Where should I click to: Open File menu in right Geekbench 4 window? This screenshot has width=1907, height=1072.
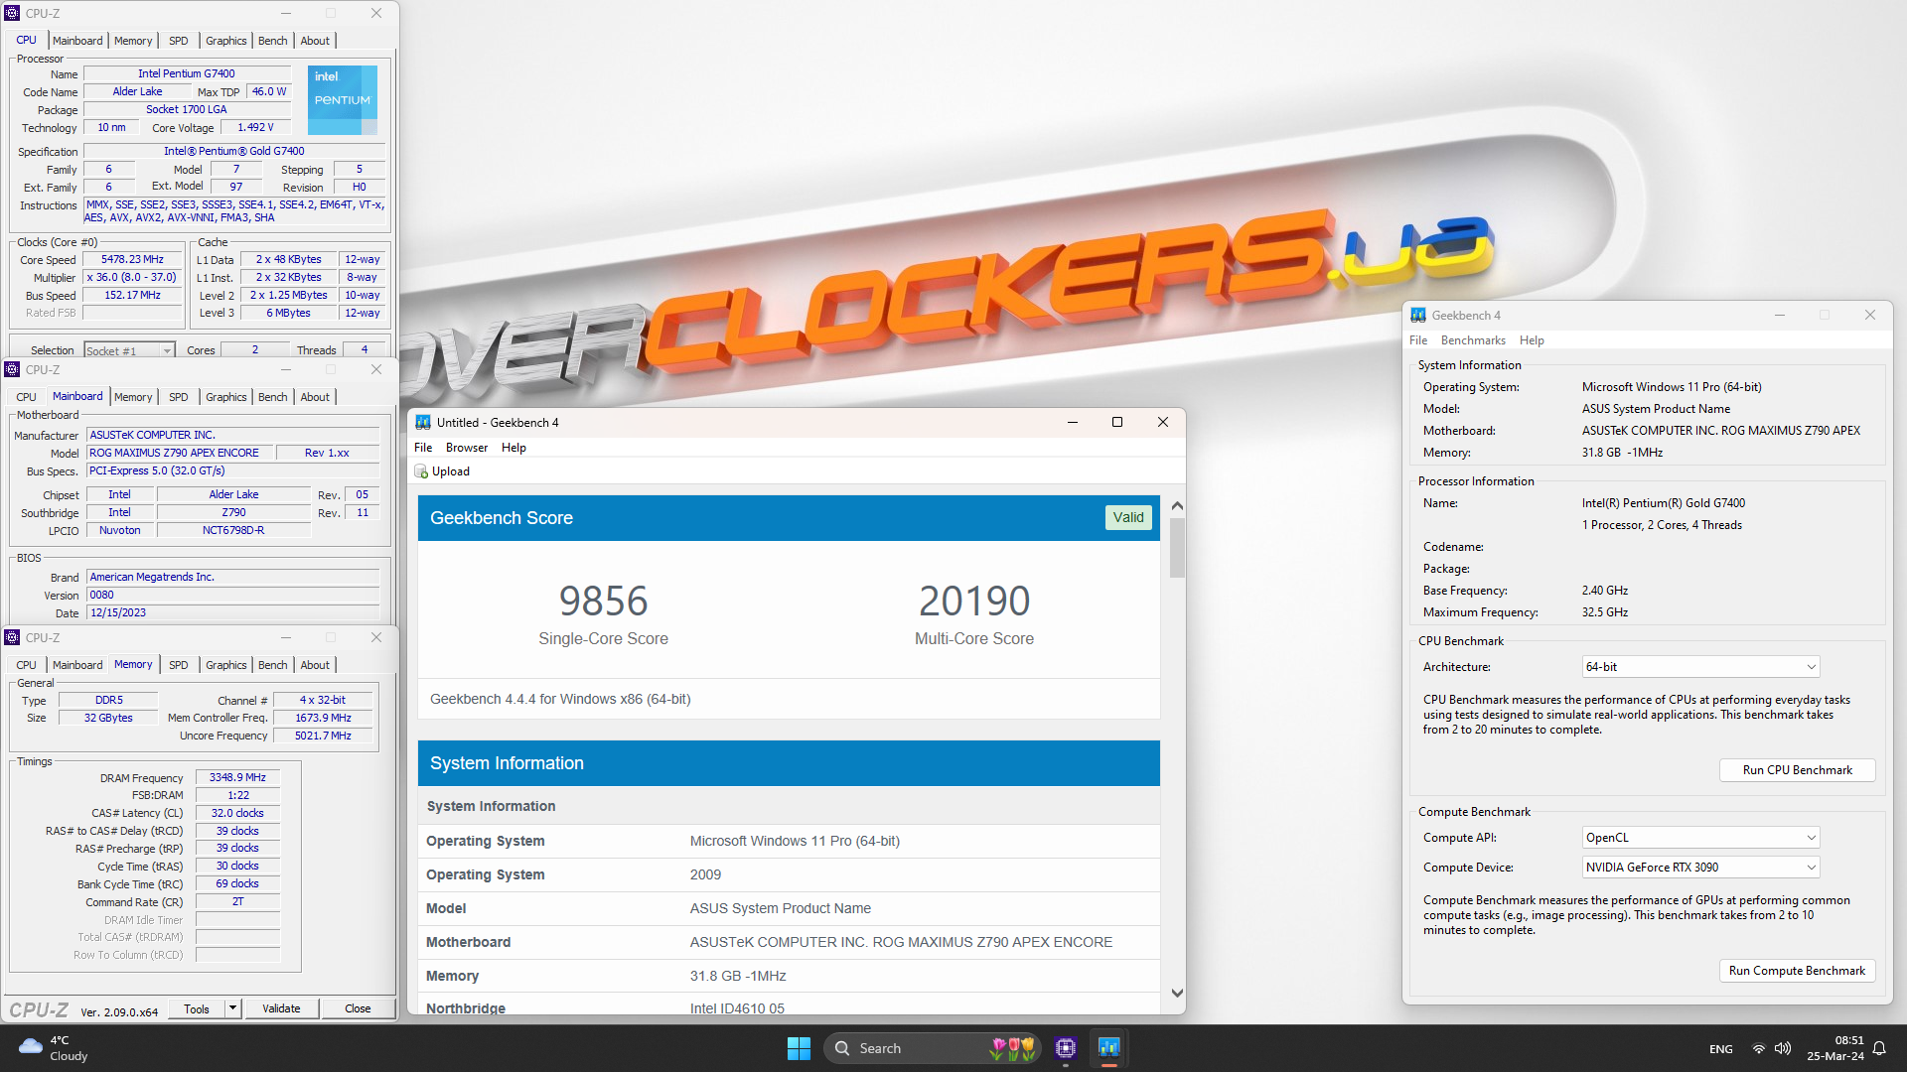(x=1418, y=340)
